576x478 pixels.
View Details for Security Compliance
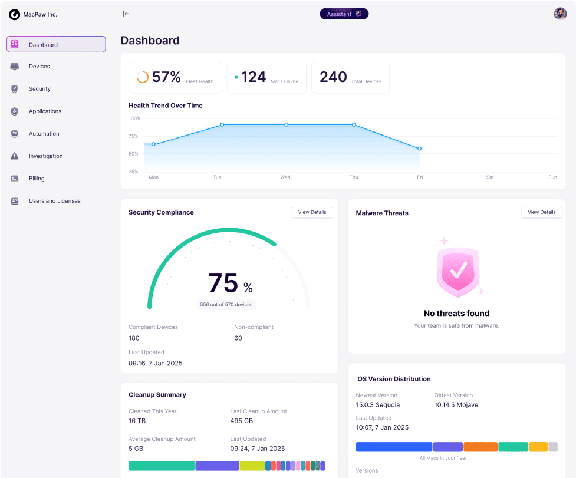pos(312,212)
